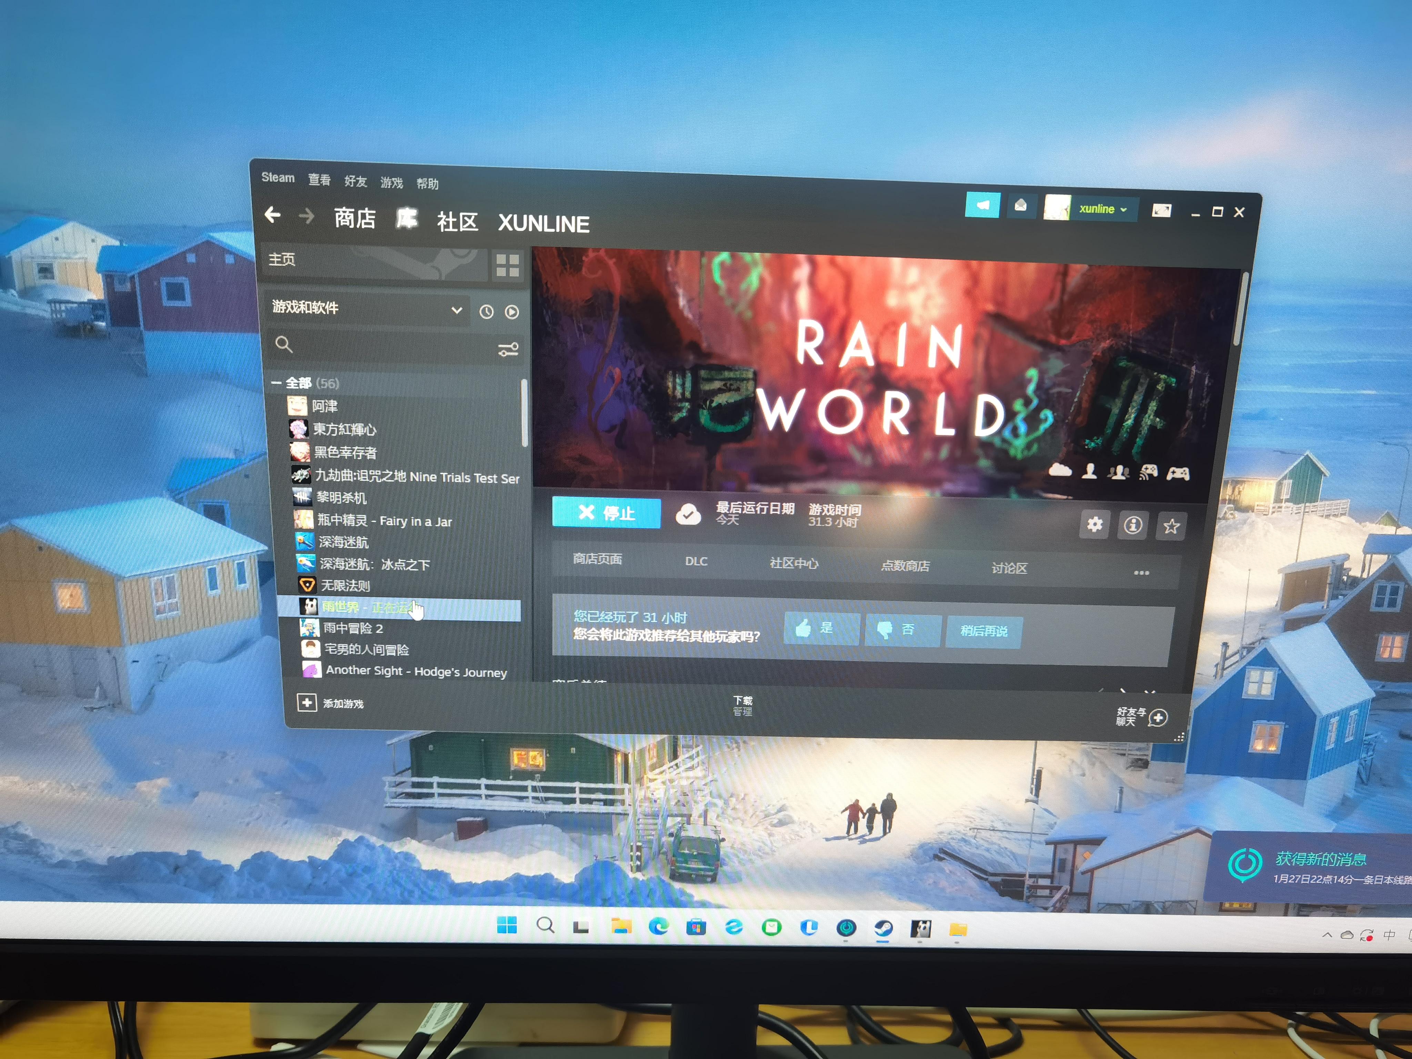
Task: Open the xunline account dropdown
Action: coord(1104,209)
